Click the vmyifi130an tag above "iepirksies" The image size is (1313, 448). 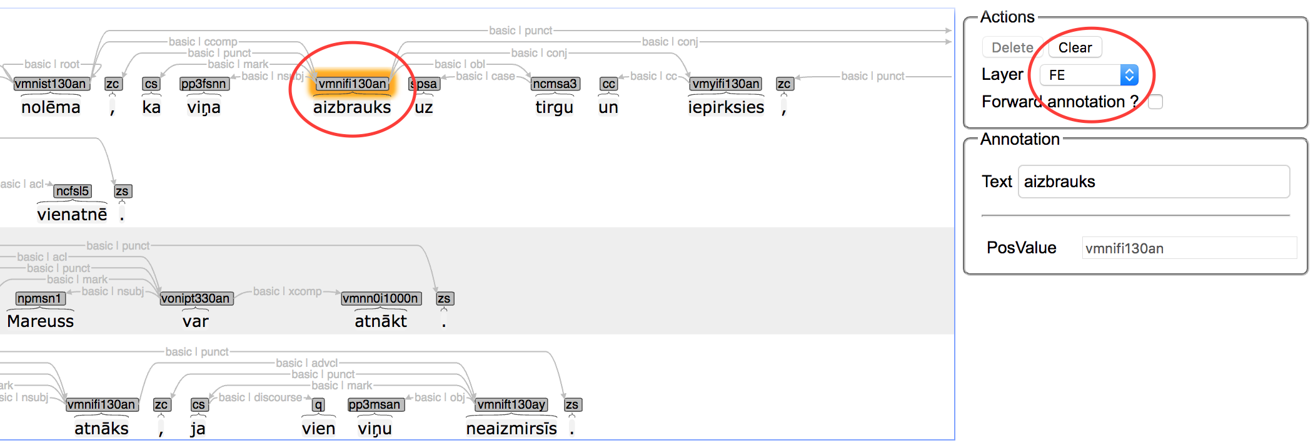726,83
